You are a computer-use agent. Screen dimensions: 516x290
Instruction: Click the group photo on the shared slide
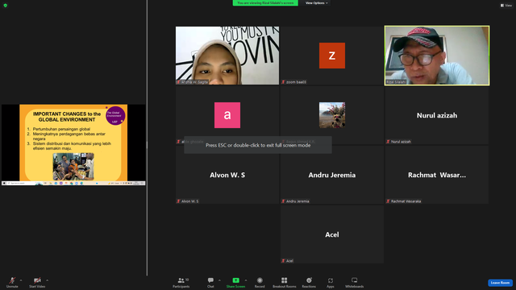(73, 167)
